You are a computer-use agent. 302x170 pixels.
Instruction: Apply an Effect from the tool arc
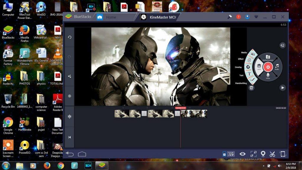click(249, 59)
